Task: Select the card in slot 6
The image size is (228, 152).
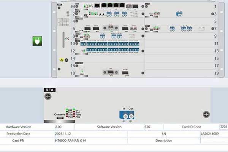Action: (x=110, y=28)
